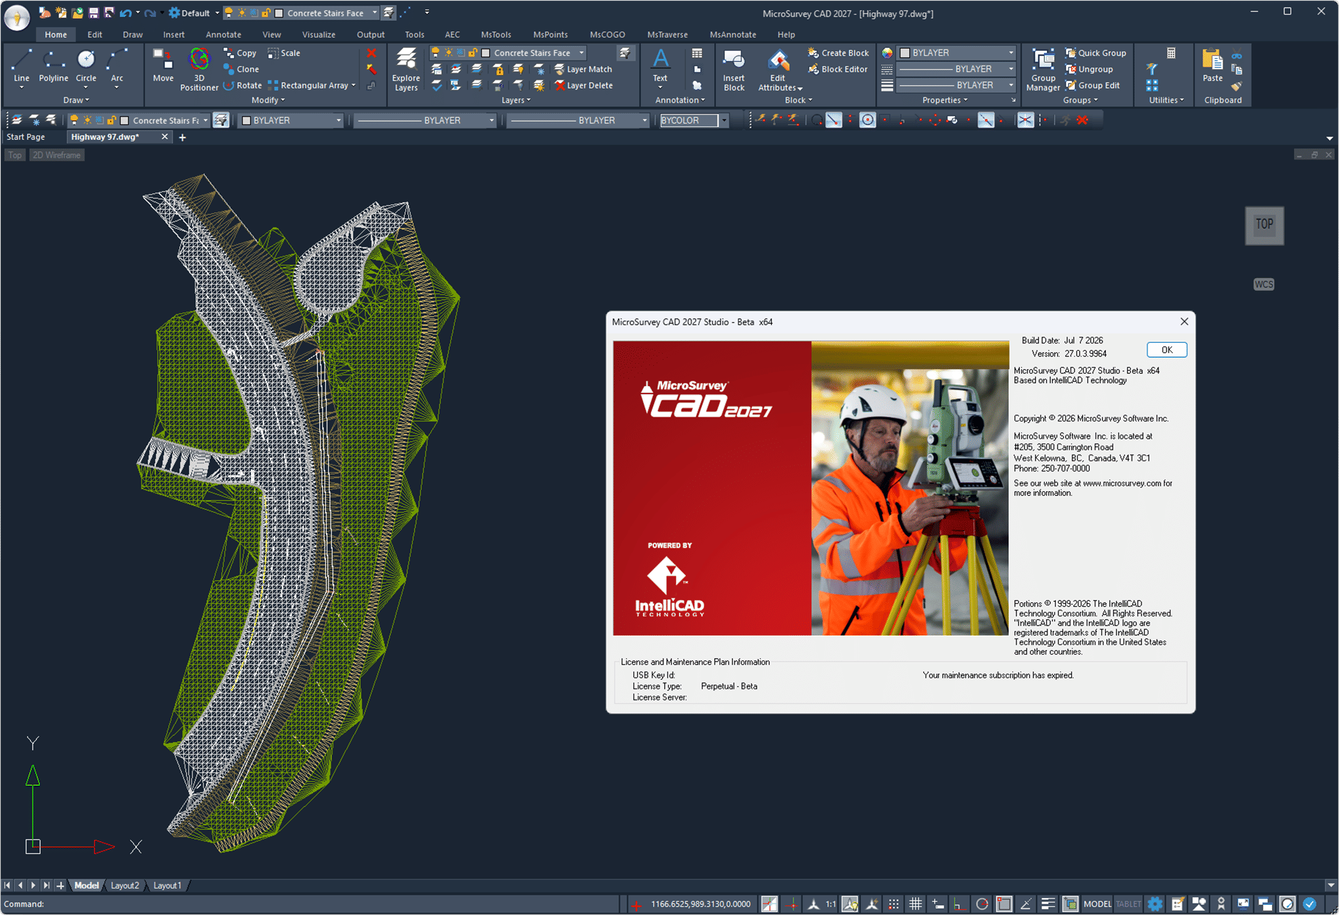Open Explore Layers

point(406,69)
